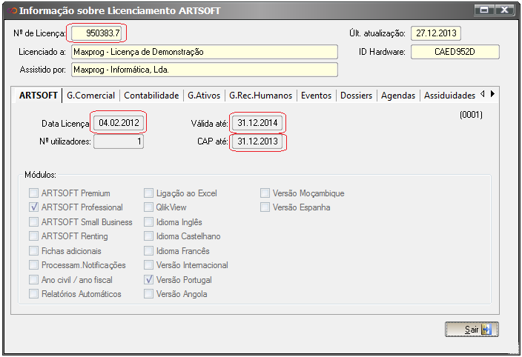Open the Assiduidades tab

[449, 96]
